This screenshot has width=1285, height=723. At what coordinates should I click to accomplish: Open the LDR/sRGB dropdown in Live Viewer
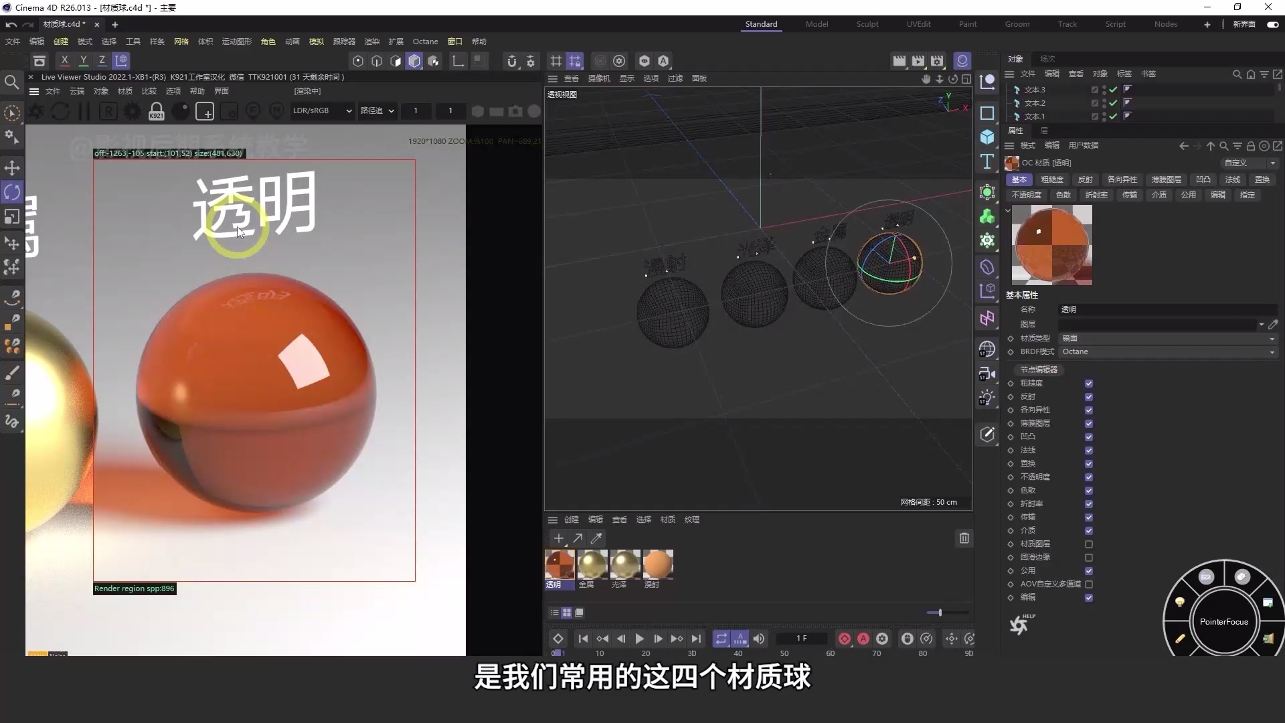click(322, 110)
